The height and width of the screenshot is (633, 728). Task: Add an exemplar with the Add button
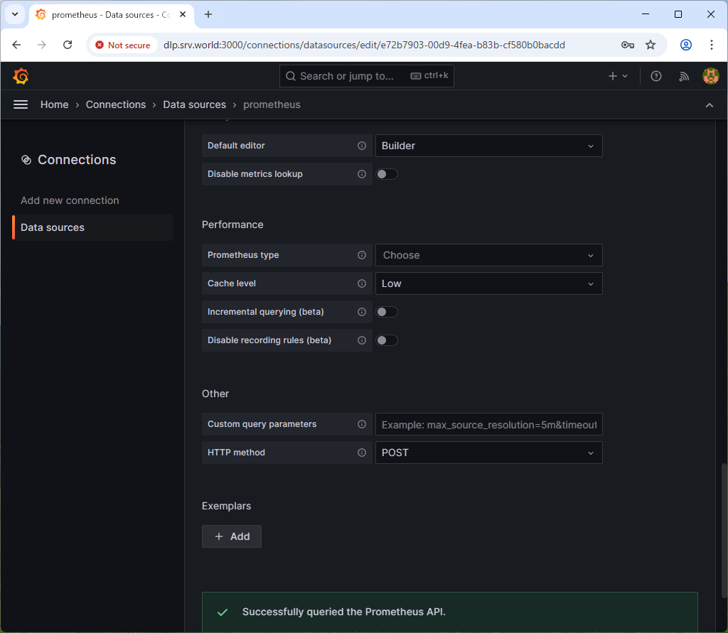(x=232, y=536)
